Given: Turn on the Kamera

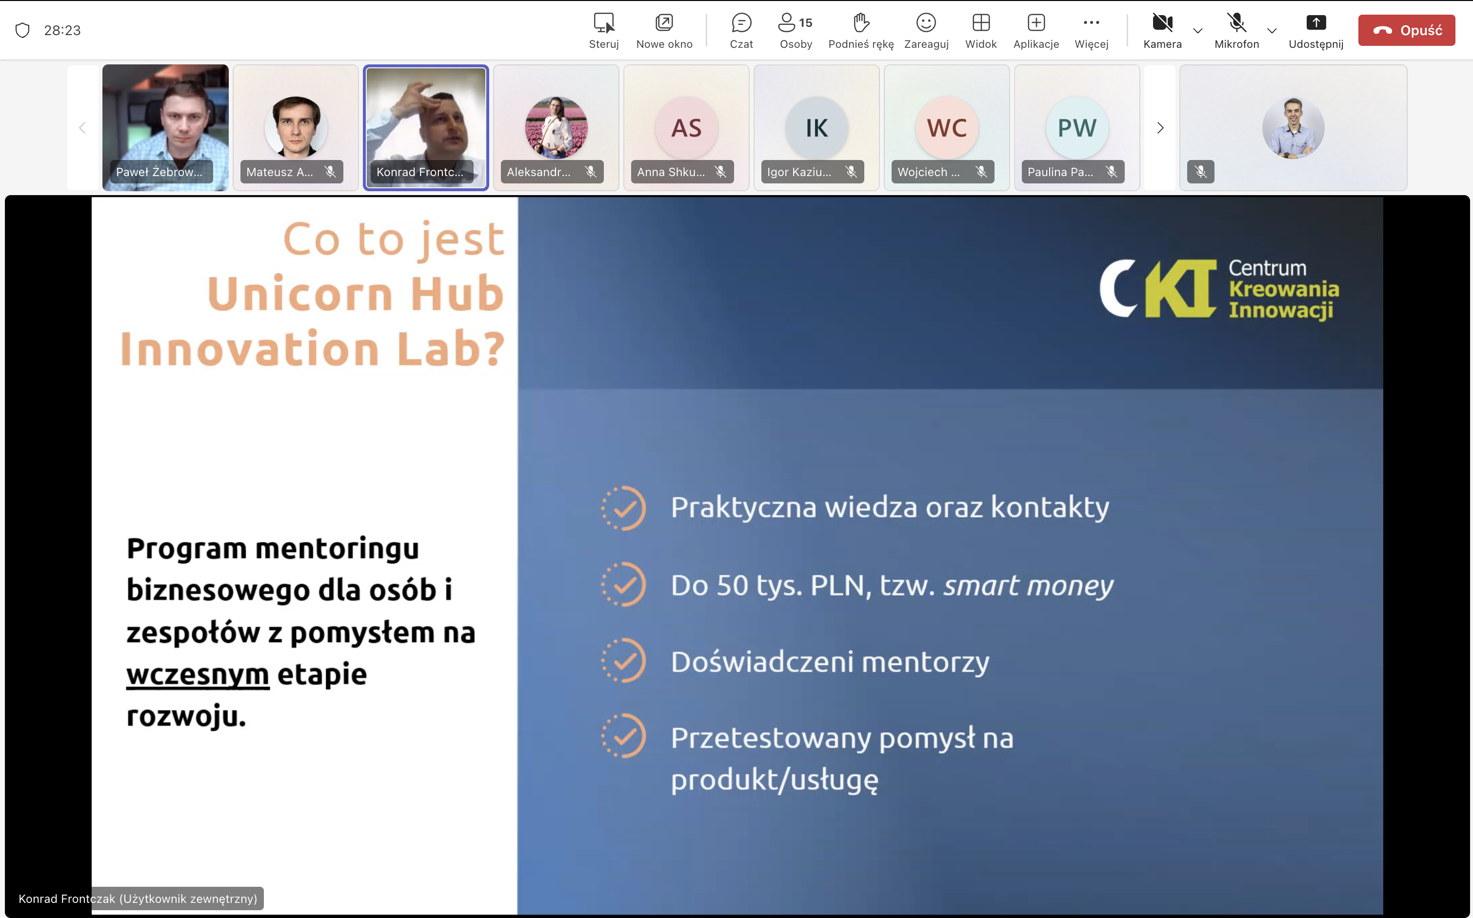Looking at the screenshot, I should pos(1162,30).
